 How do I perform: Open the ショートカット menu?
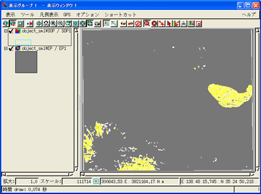120,15
